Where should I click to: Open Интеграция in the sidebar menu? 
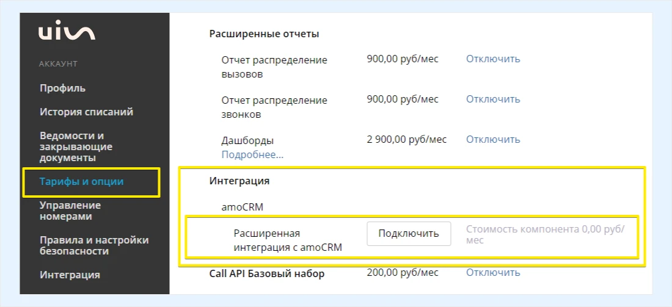click(x=70, y=275)
